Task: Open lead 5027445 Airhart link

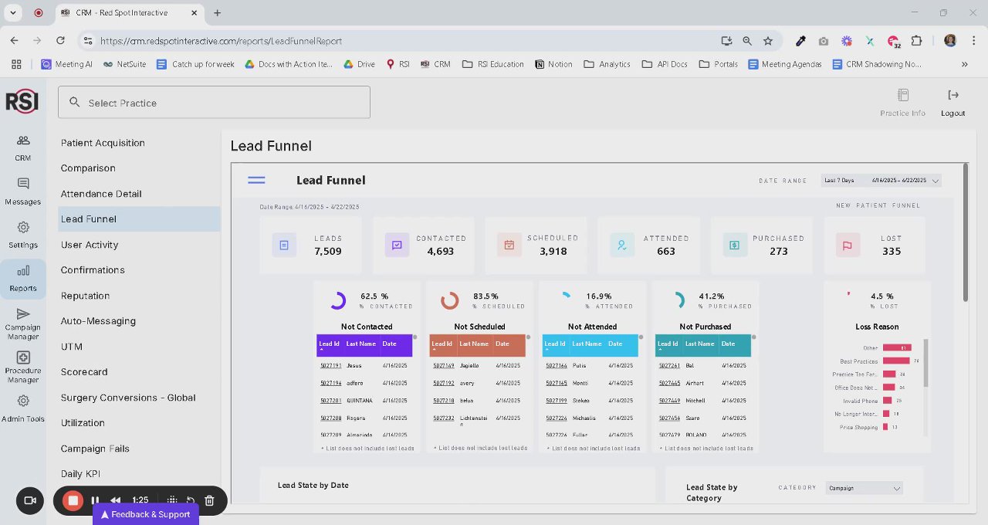Action: tap(669, 383)
